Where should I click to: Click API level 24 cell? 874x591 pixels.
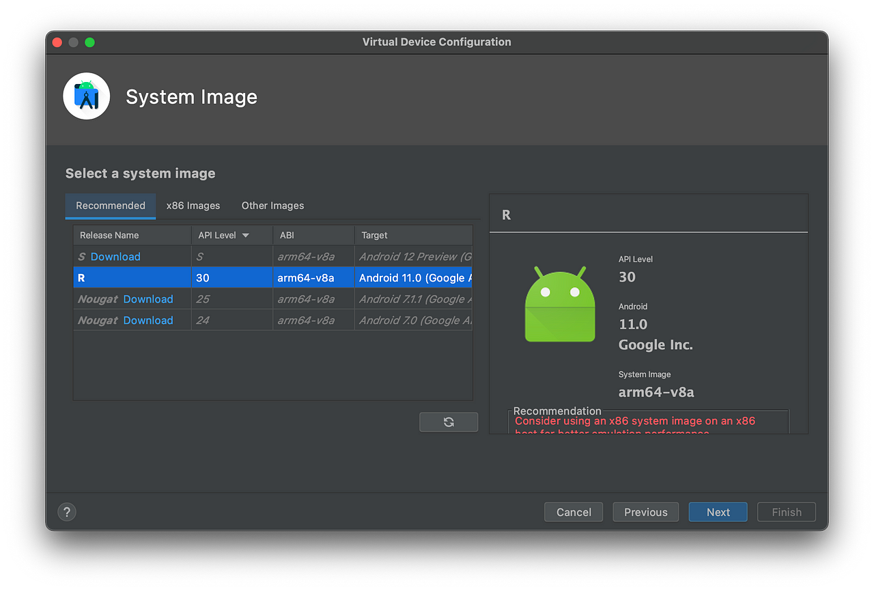[x=232, y=320]
